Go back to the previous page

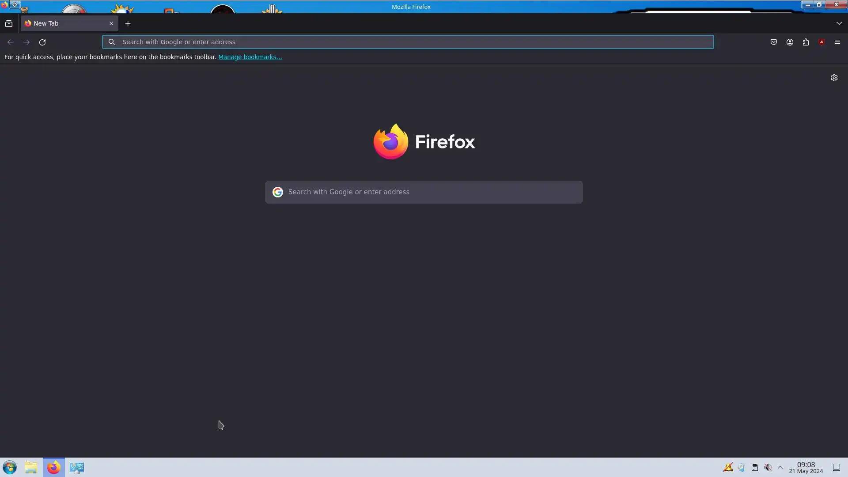click(11, 42)
